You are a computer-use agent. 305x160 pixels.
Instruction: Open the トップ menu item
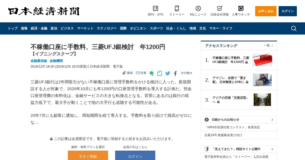[x=13, y=28]
